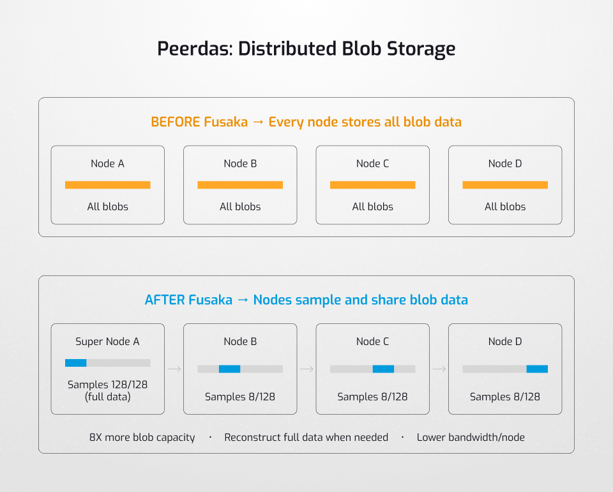Image resolution: width=613 pixels, height=492 pixels.
Task: Click the blue segment in sampled Node D
Action: 537,369
